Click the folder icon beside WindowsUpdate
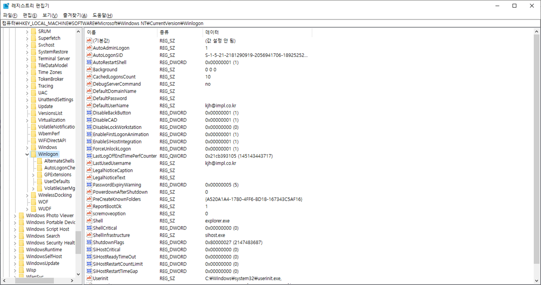Viewport: 541px width, 285px height. click(21, 263)
